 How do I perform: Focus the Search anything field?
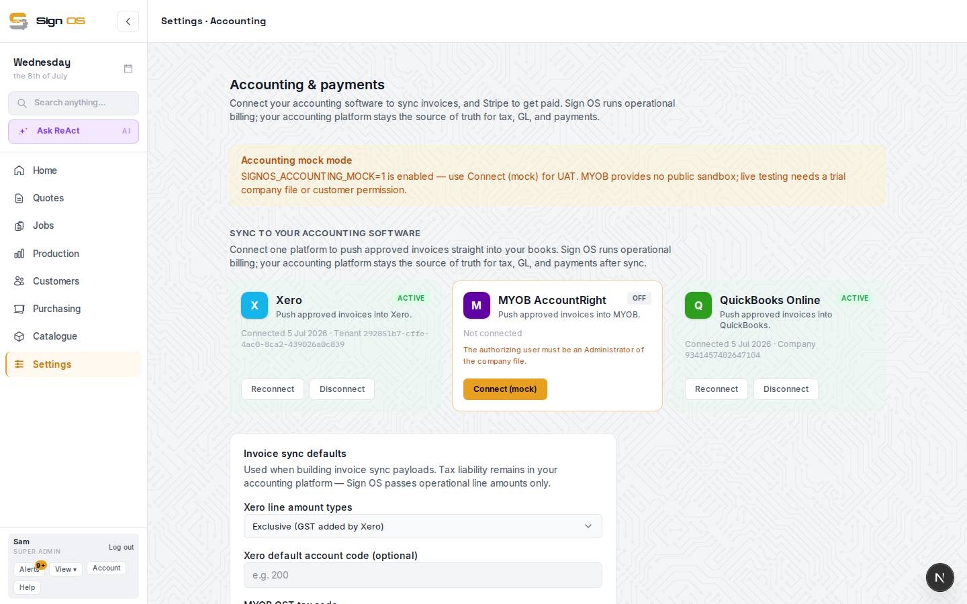73,103
